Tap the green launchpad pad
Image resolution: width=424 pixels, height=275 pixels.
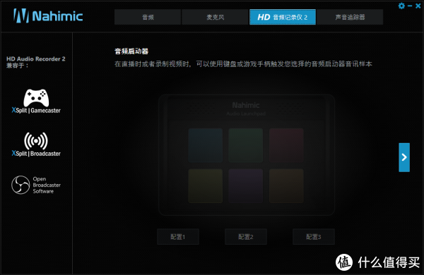click(x=246, y=145)
